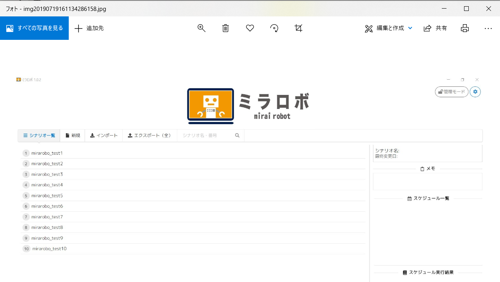Click the gear settings icon in Mirarobo

(x=475, y=92)
